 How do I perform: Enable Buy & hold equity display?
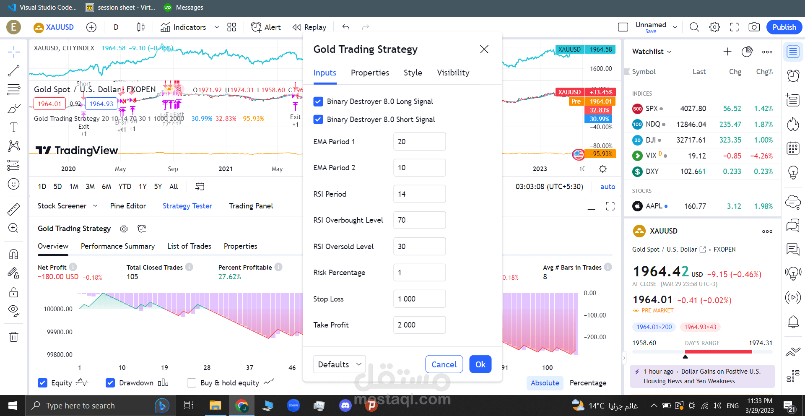point(192,382)
